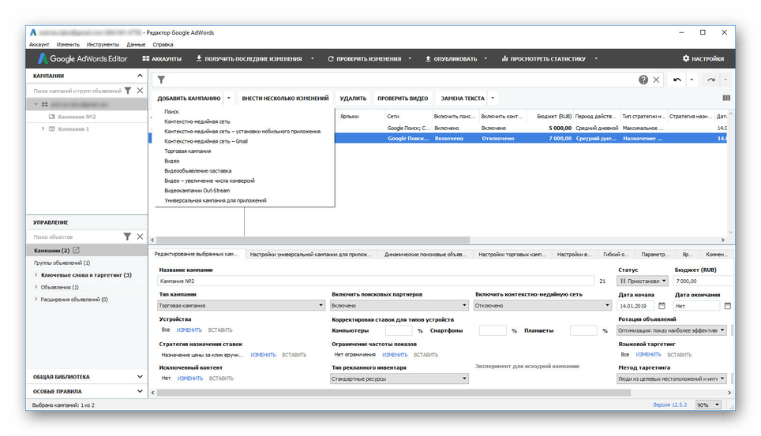Choose Универсальная кампания для приложений menu entry
The image size is (761, 436).
click(x=216, y=200)
